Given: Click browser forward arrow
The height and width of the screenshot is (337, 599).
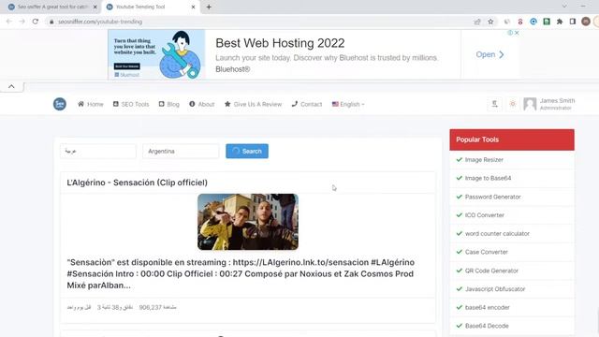Looking at the screenshot, I should click(22, 22).
